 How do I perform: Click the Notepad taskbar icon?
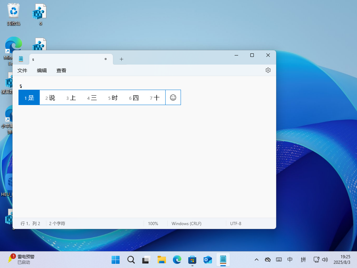click(x=223, y=260)
